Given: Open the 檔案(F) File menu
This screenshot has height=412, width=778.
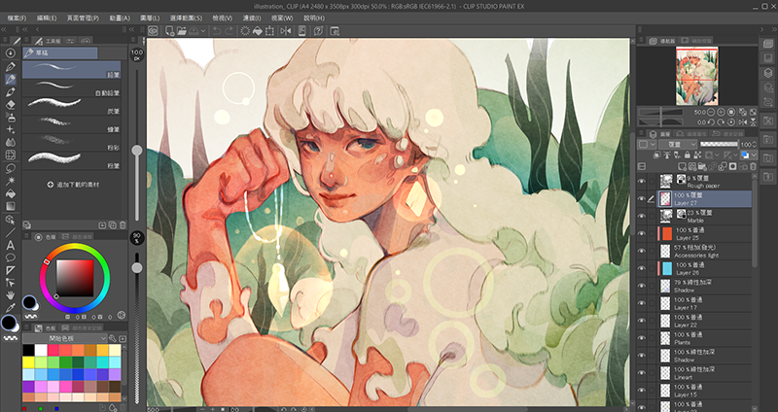Looking at the screenshot, I should pyautogui.click(x=19, y=17).
